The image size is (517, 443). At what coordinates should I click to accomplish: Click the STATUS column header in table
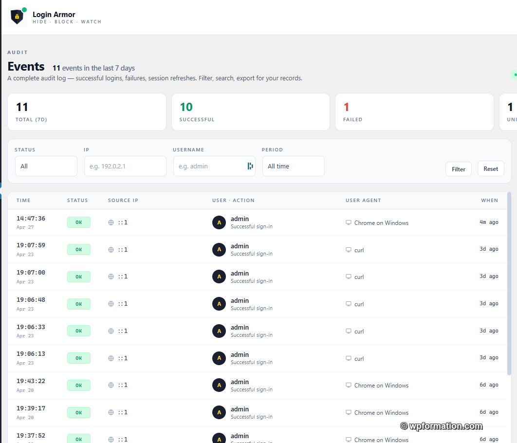[x=77, y=201]
